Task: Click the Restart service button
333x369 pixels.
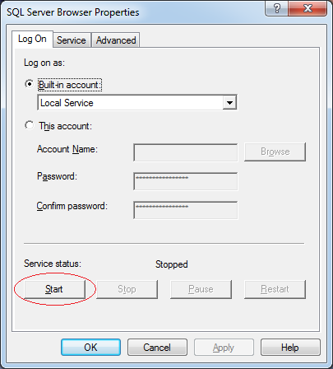Action: pos(275,289)
